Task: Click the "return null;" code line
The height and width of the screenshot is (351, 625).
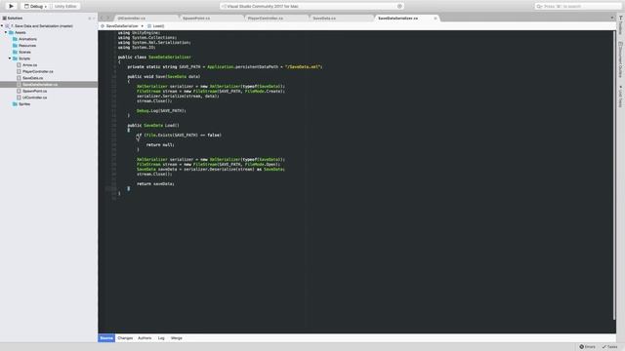Action: tap(160, 145)
